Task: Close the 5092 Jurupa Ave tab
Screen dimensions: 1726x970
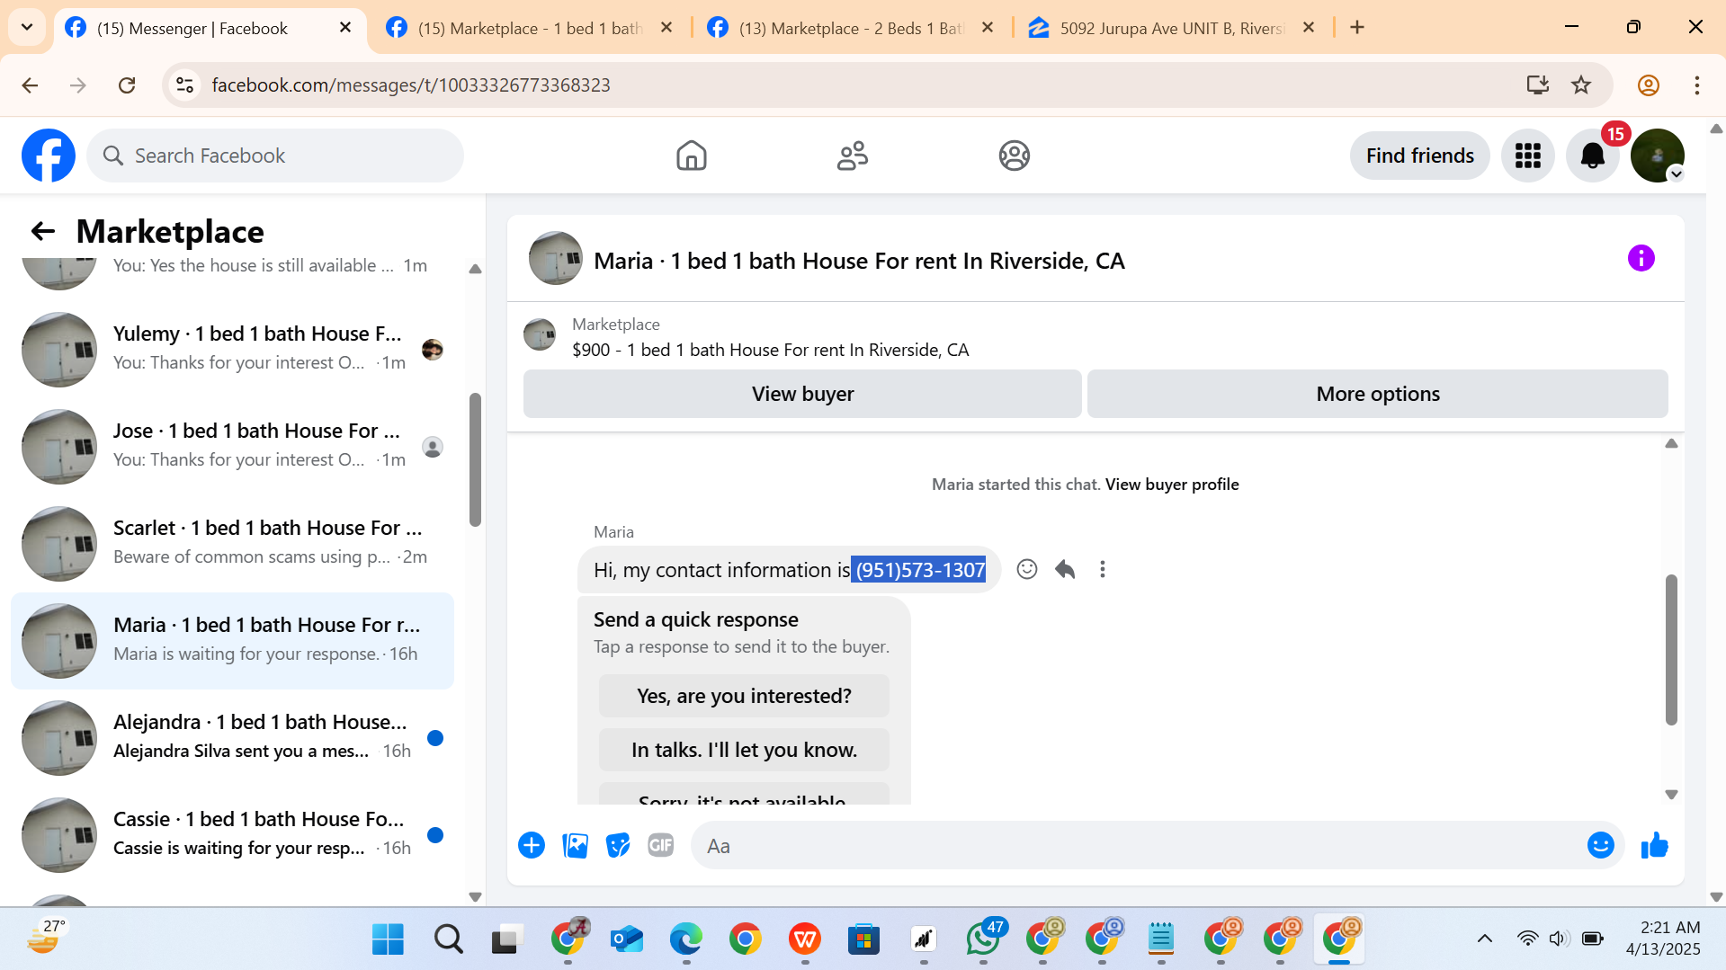Action: (x=1309, y=28)
